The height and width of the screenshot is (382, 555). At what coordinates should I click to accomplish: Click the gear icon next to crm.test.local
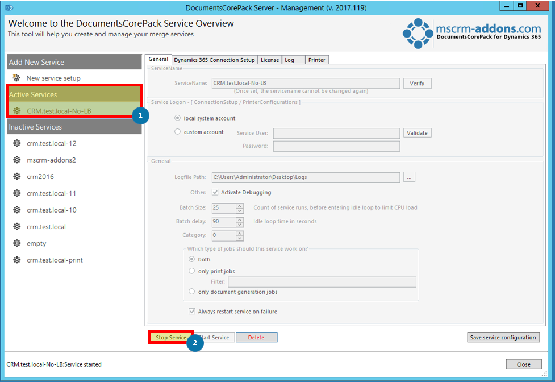(x=16, y=226)
